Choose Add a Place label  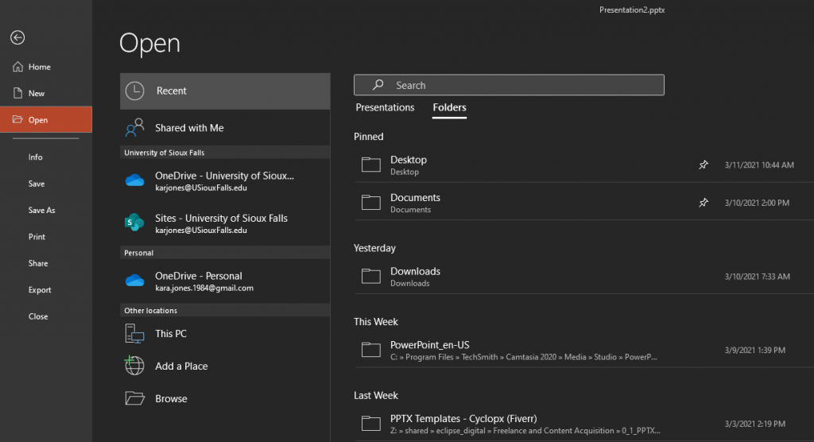click(x=181, y=366)
